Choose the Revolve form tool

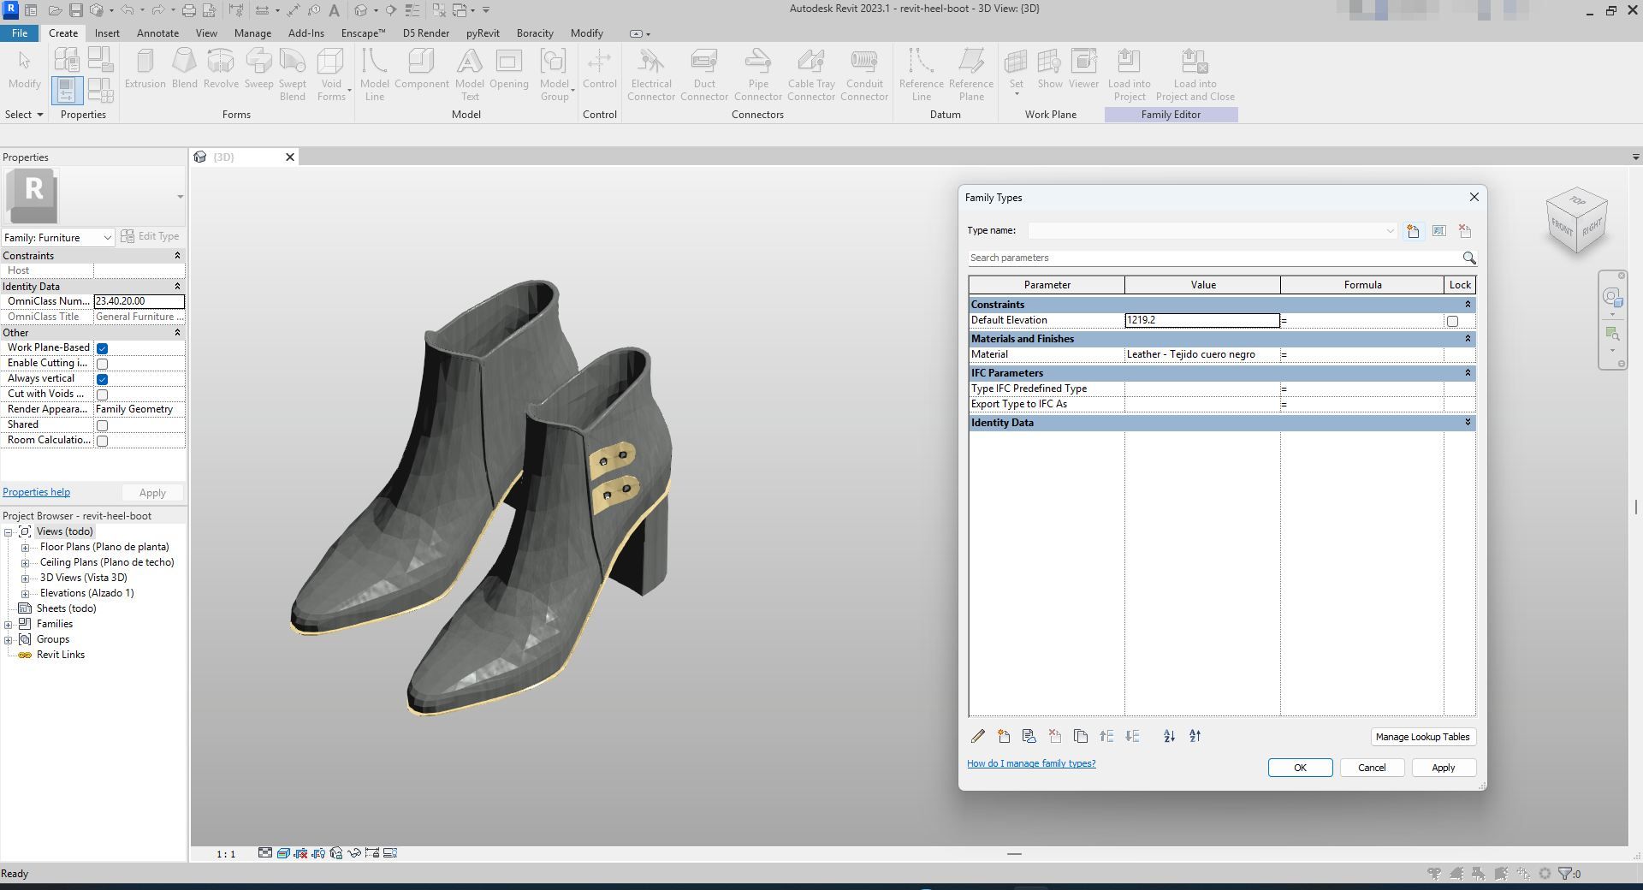[221, 68]
